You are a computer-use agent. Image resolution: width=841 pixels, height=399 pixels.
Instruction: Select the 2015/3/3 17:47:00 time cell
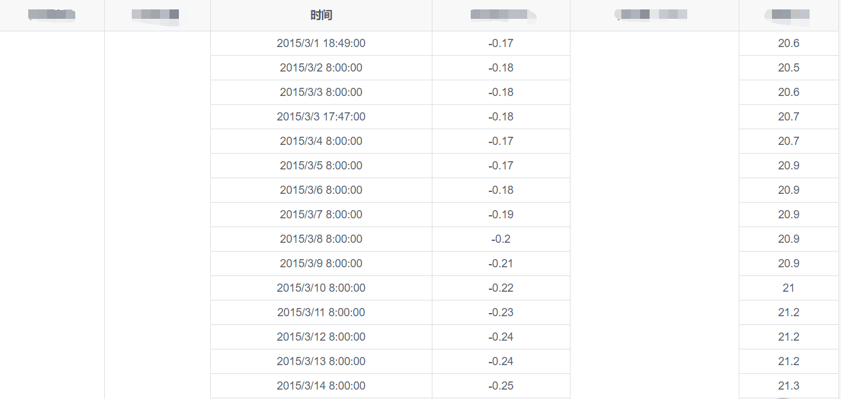321,117
